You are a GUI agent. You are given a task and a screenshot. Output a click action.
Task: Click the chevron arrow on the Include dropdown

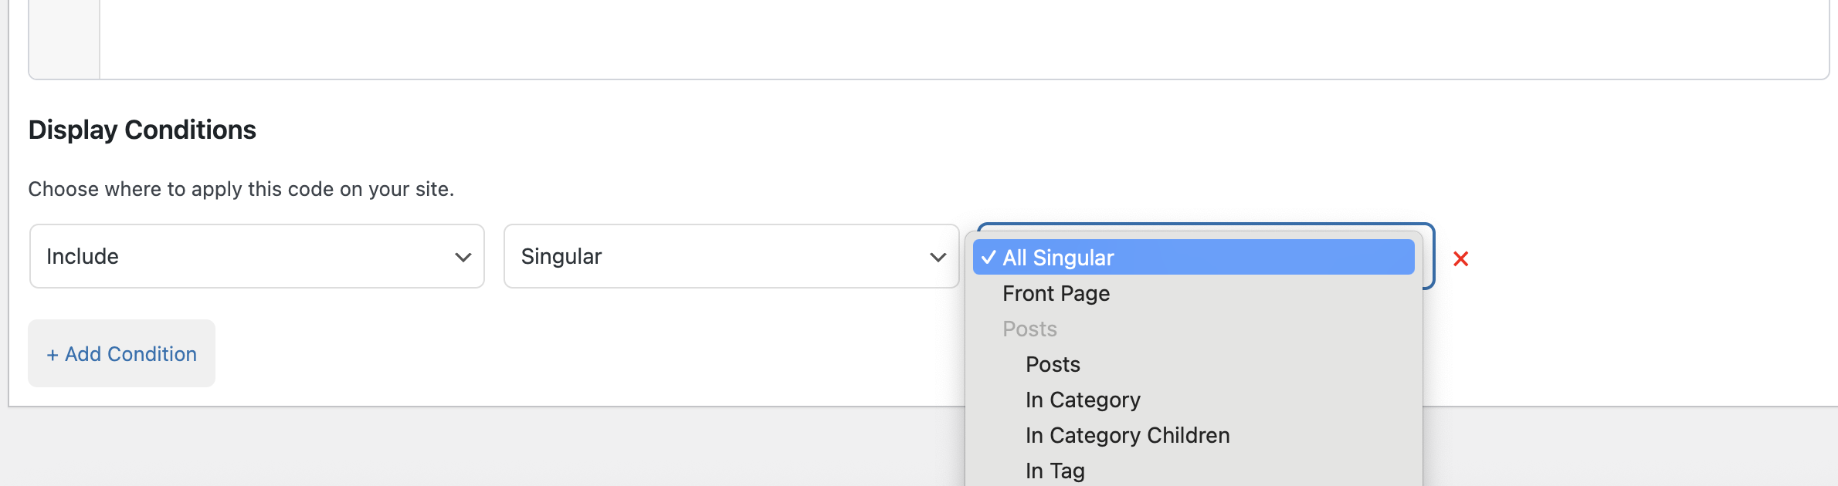coord(463,258)
